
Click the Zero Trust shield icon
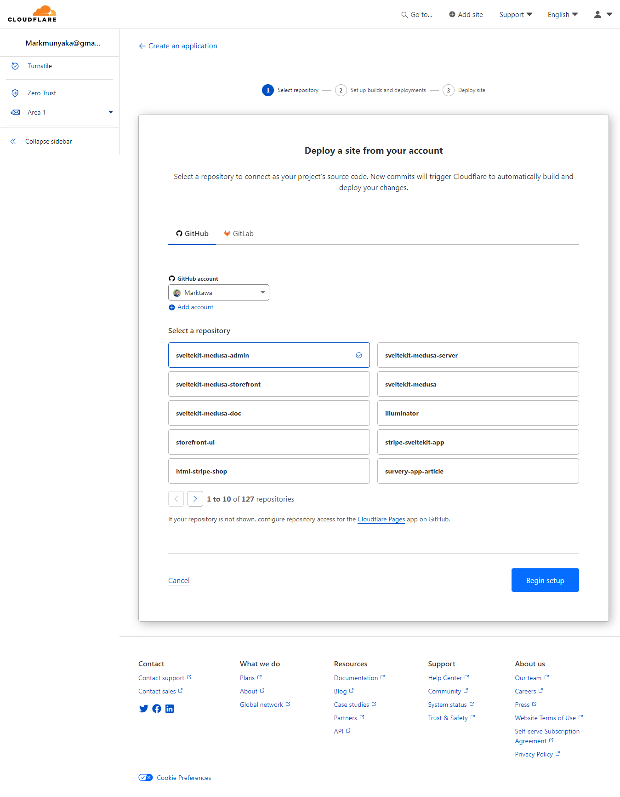point(15,93)
